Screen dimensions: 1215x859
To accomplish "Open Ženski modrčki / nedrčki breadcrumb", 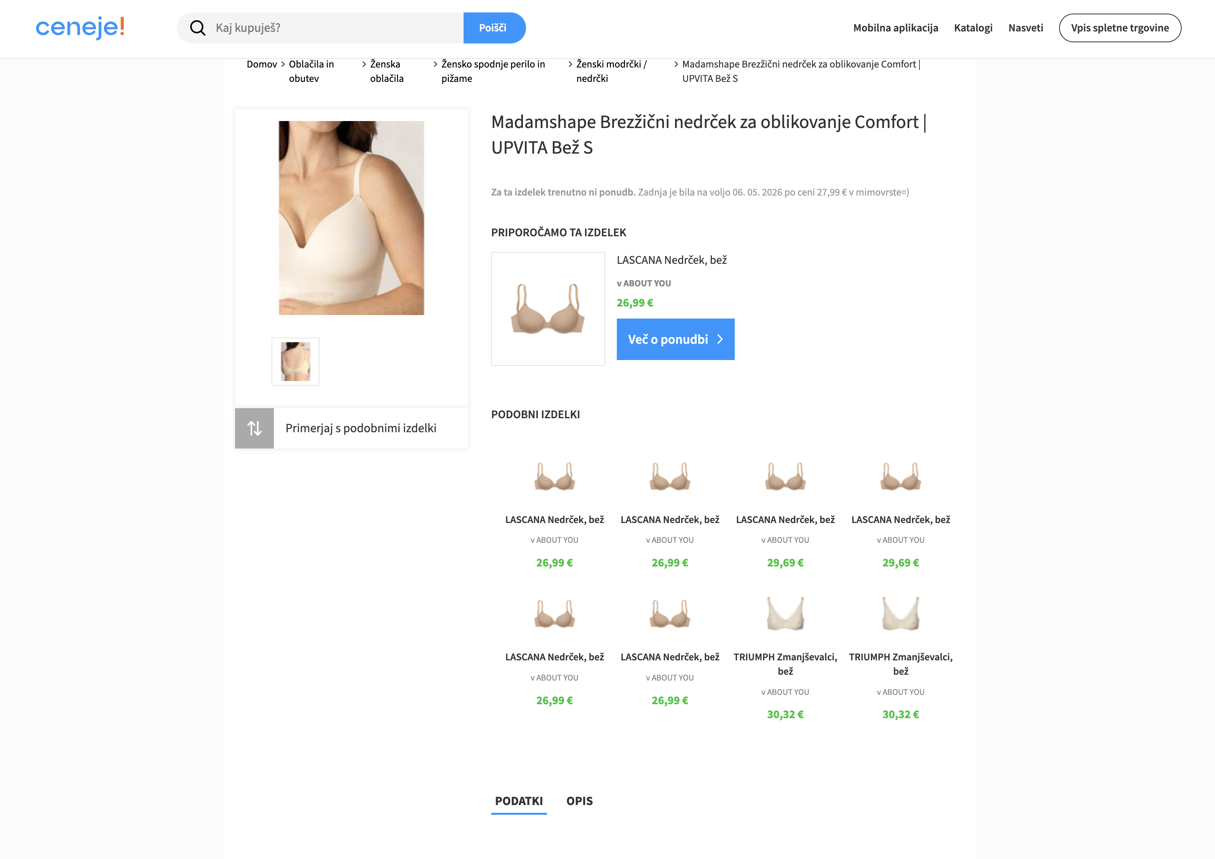I will coord(611,71).
